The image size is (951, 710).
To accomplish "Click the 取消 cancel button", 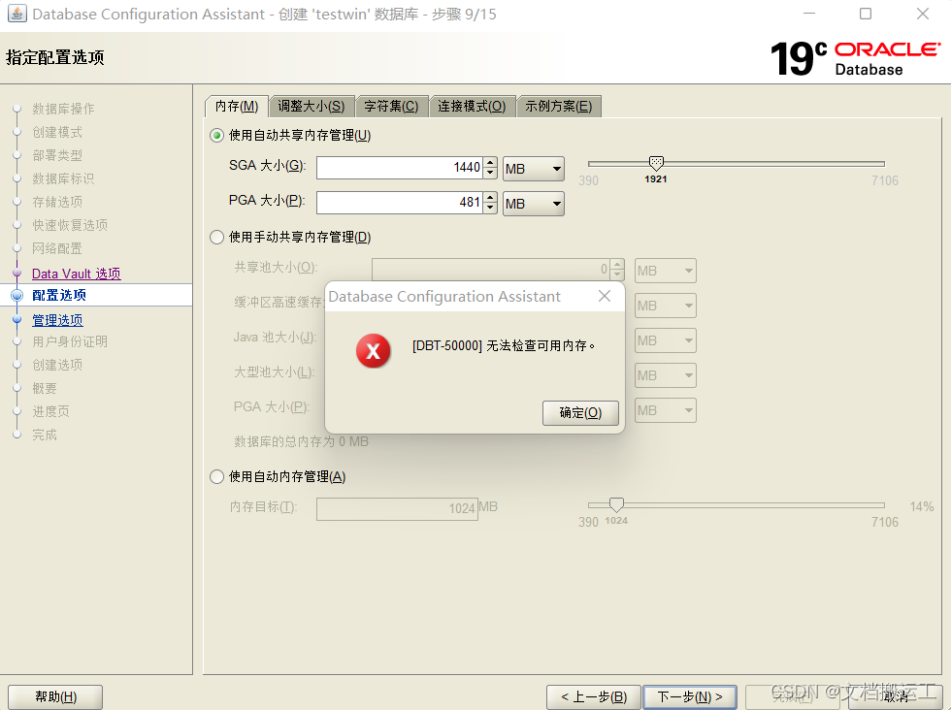I will (x=895, y=696).
